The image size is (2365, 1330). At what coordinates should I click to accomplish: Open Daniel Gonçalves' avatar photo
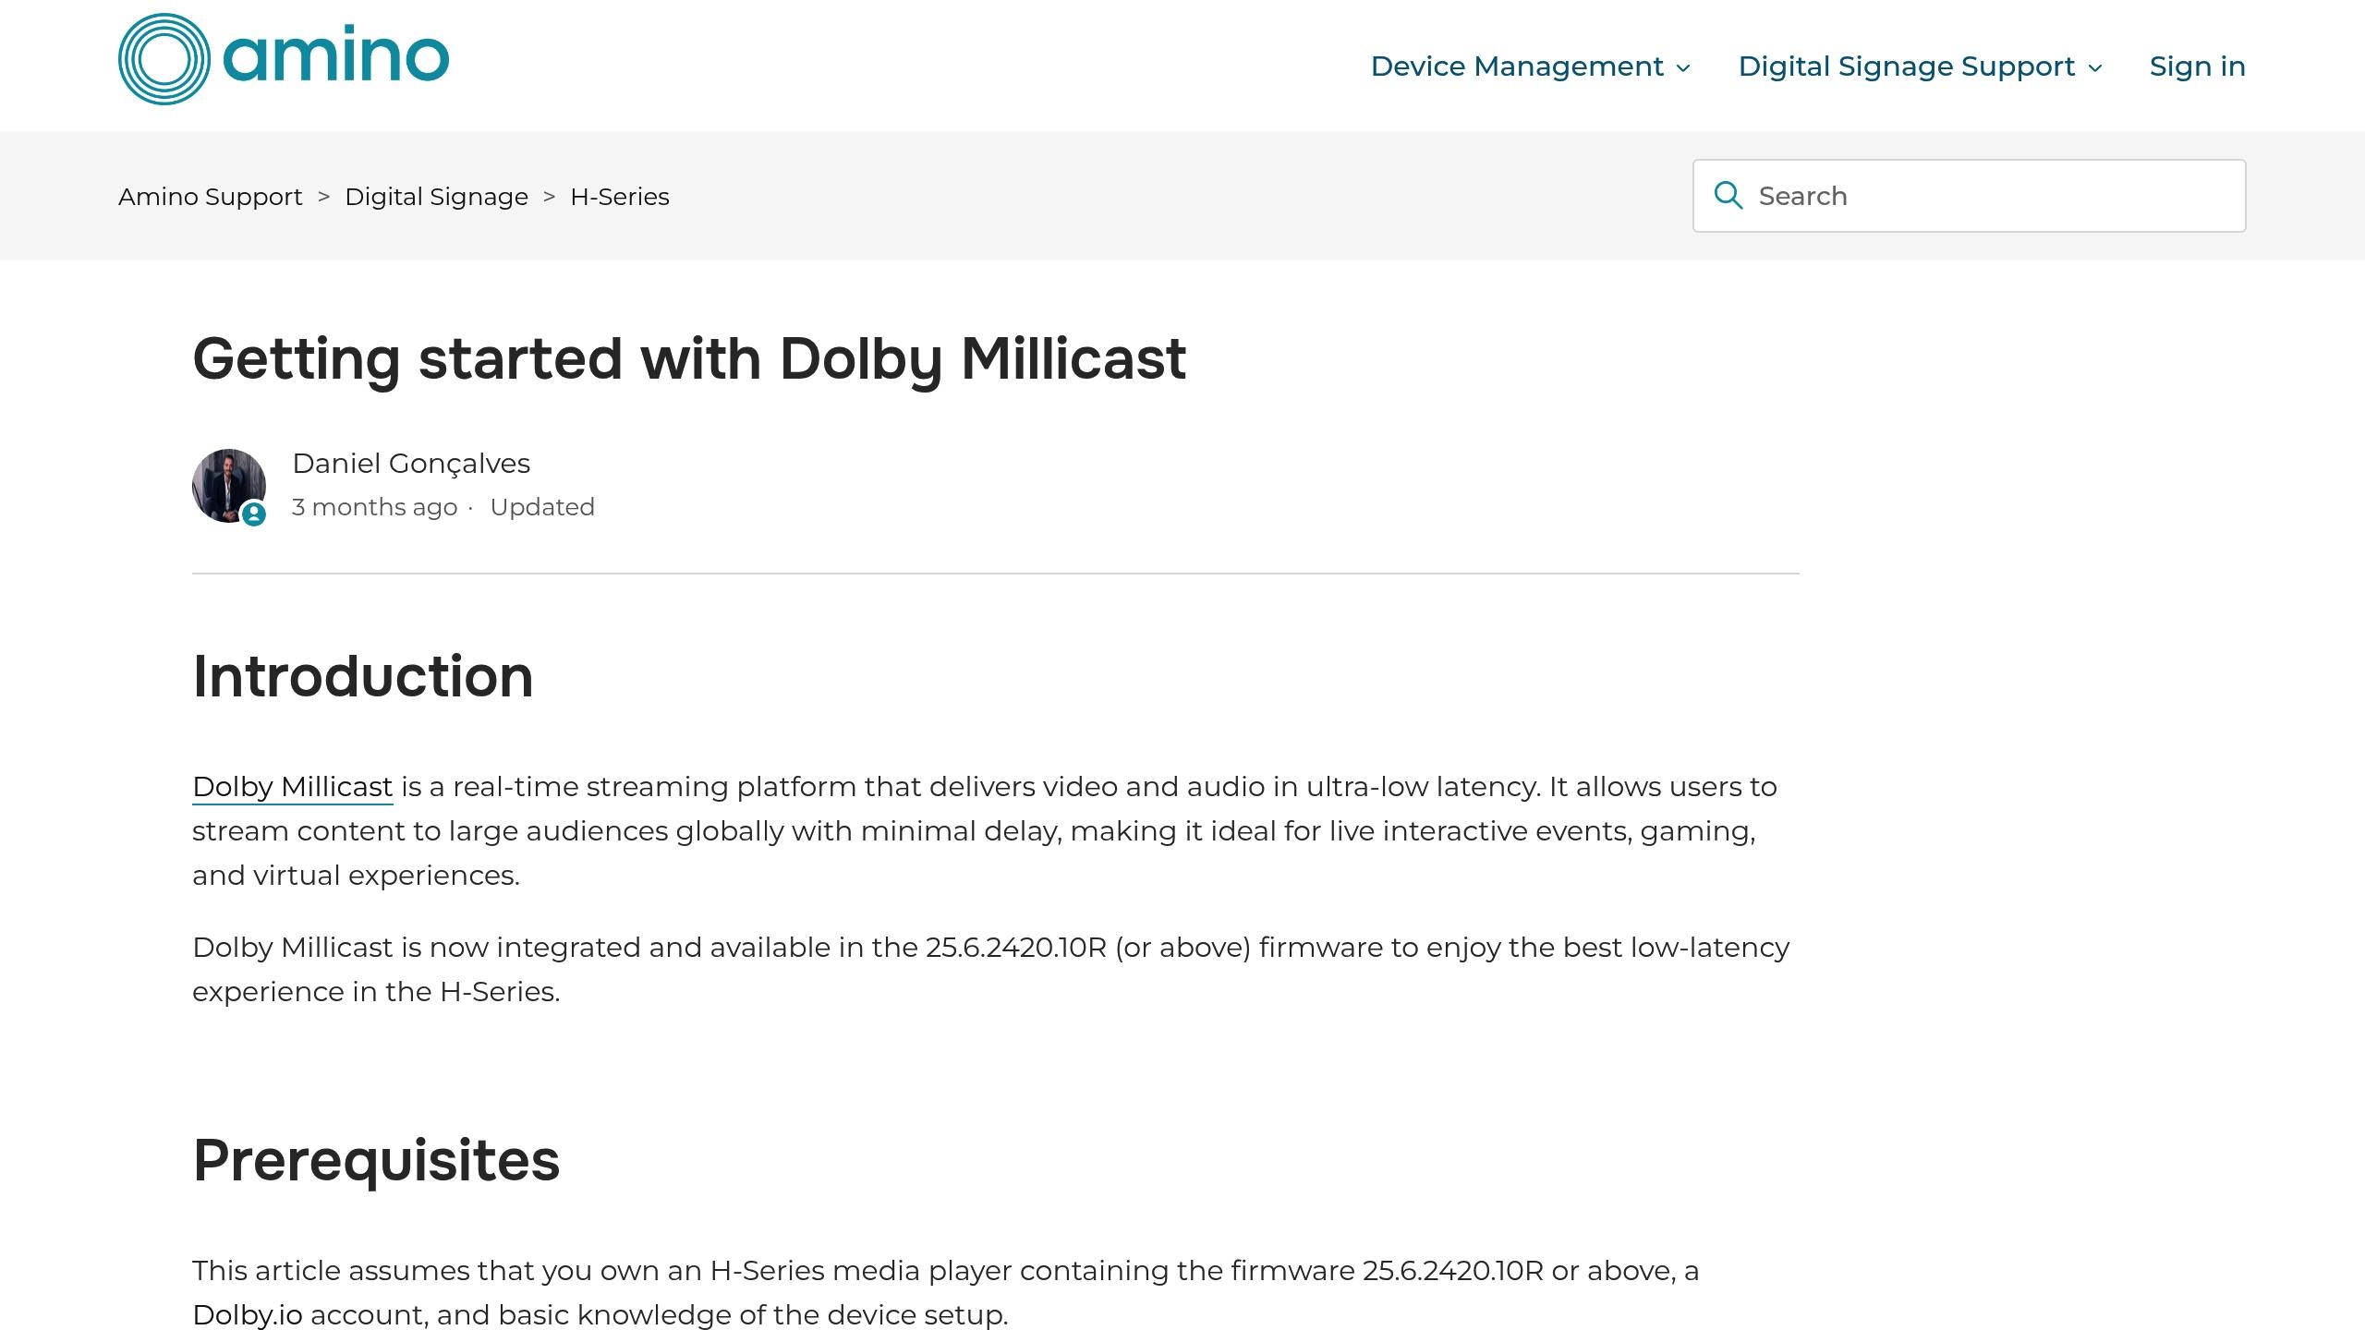point(229,486)
